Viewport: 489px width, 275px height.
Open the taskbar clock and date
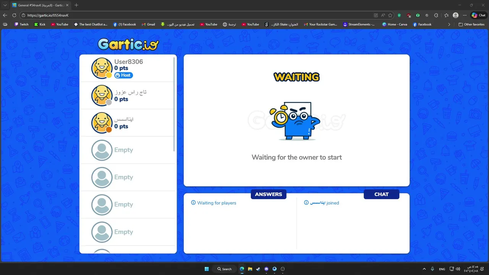471,269
